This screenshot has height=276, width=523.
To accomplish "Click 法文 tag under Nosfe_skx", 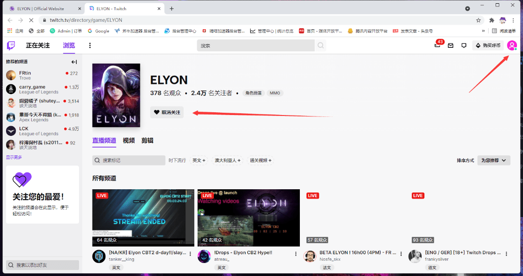I will 327,268.
